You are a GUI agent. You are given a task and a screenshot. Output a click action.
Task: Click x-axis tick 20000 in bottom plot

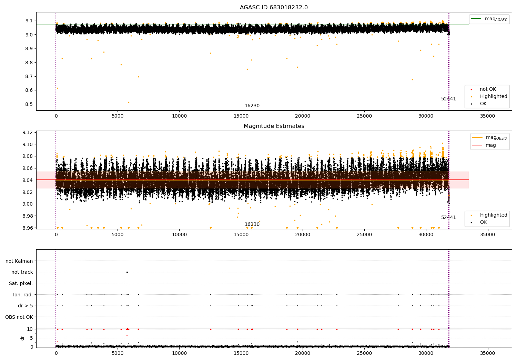[x=303, y=353]
